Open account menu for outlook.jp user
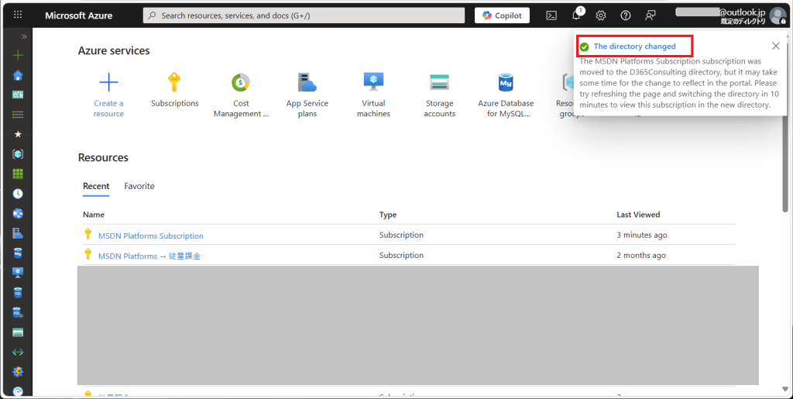The image size is (793, 399). point(778,15)
